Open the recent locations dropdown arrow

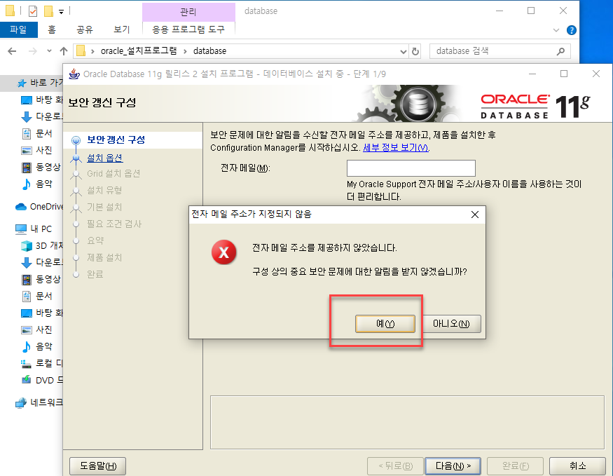[49, 51]
